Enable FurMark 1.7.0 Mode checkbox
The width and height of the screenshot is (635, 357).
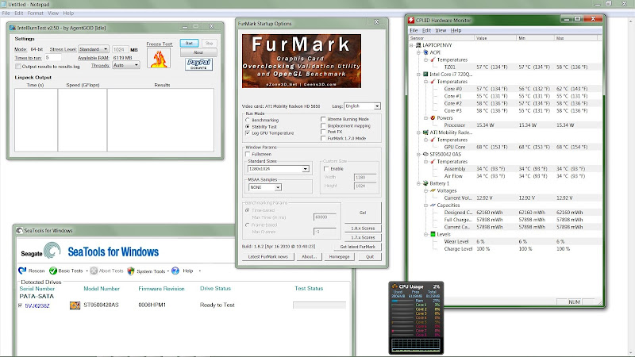(x=323, y=138)
